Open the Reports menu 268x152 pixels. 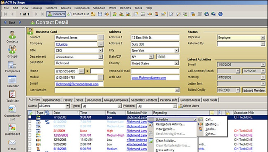[125, 8]
